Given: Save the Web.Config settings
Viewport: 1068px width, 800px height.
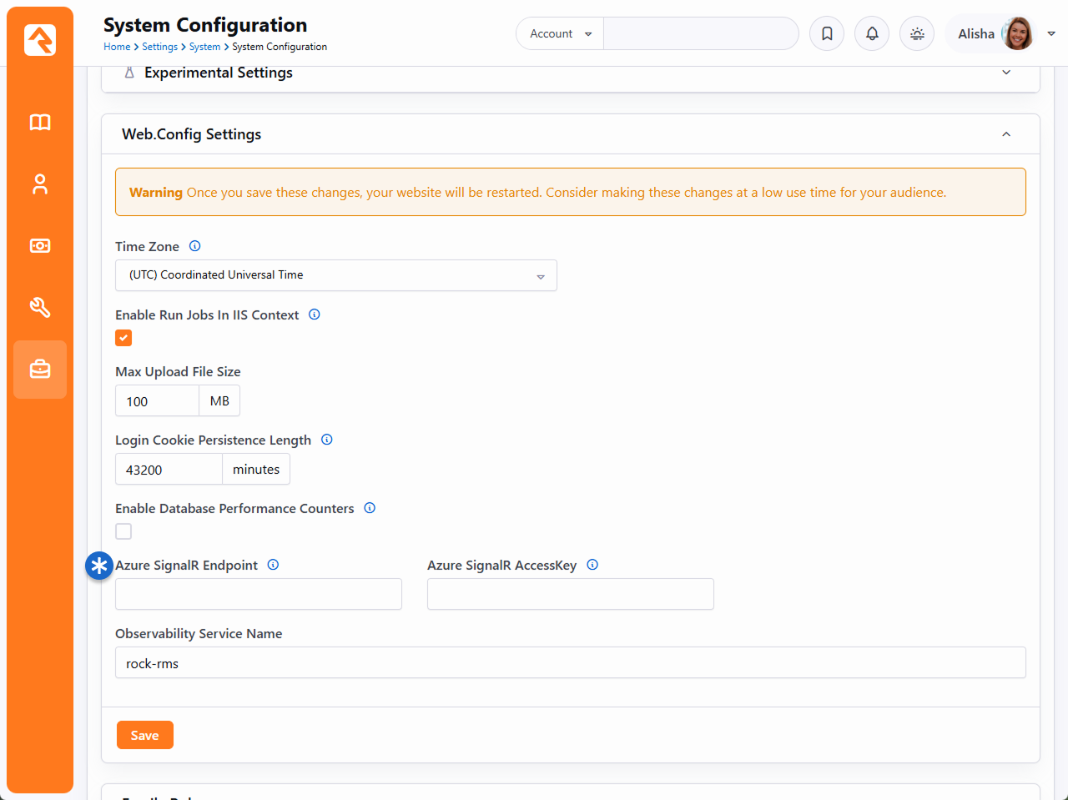Looking at the screenshot, I should tap(144, 735).
